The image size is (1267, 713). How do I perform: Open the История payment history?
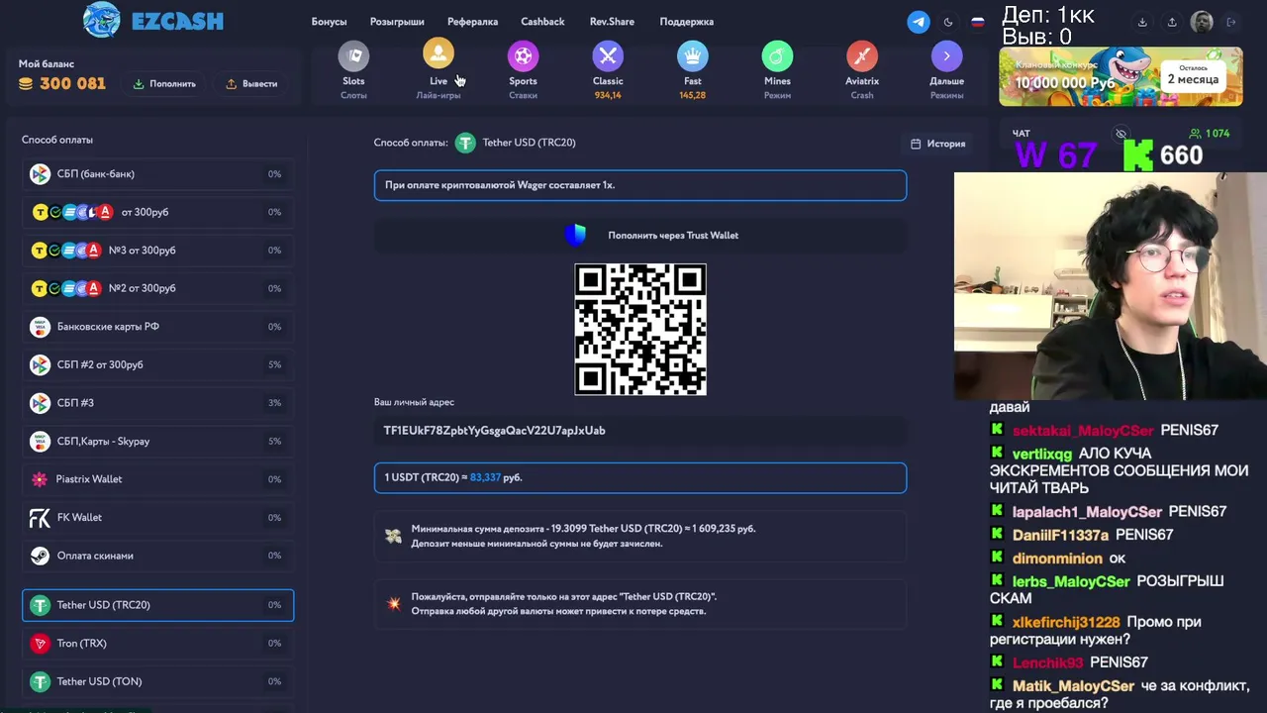(x=937, y=144)
